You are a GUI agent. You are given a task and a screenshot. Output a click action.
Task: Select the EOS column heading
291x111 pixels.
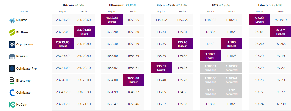215,5
